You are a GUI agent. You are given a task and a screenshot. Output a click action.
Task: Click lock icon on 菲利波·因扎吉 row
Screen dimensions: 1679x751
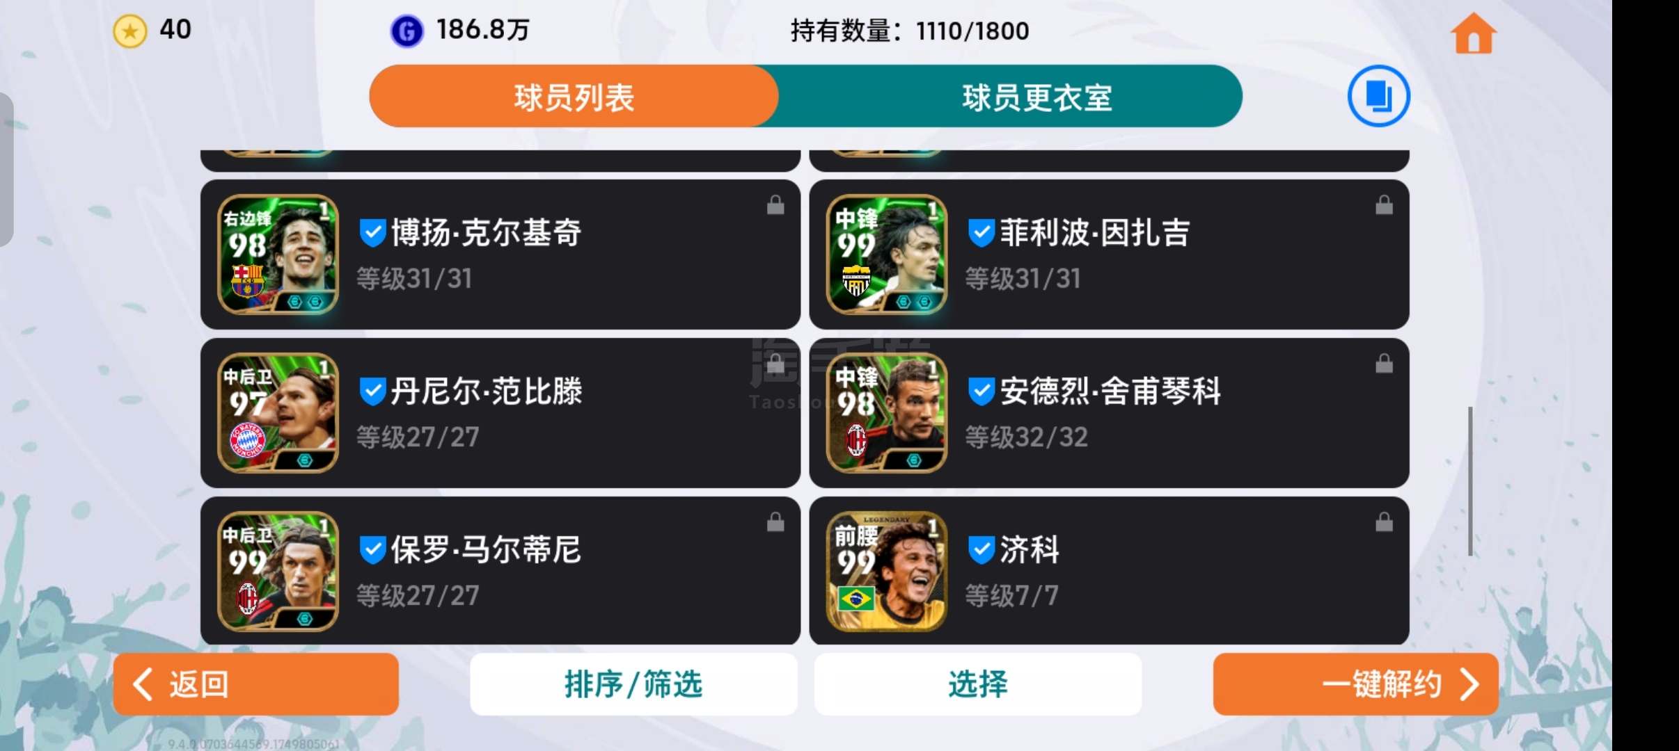[x=1384, y=205]
